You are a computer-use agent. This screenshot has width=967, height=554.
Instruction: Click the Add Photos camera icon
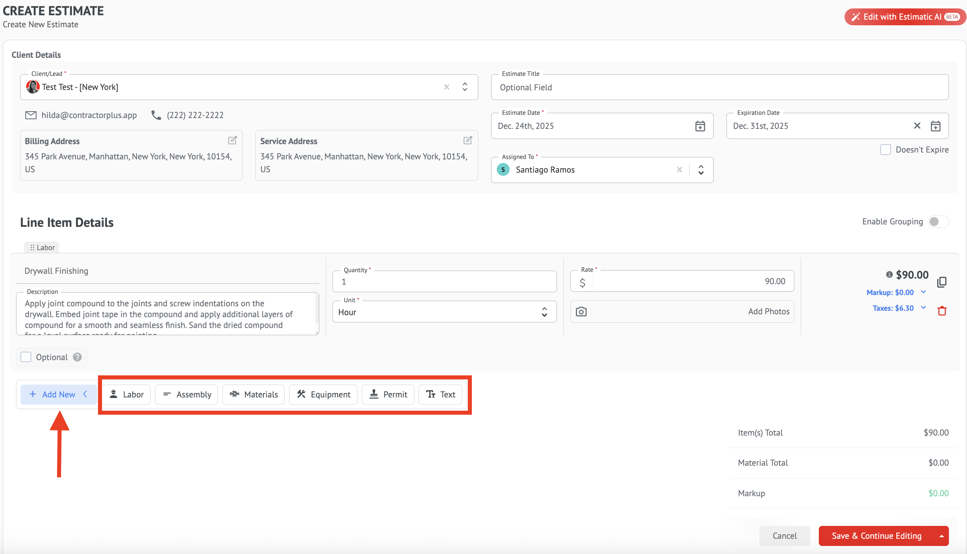click(x=581, y=312)
